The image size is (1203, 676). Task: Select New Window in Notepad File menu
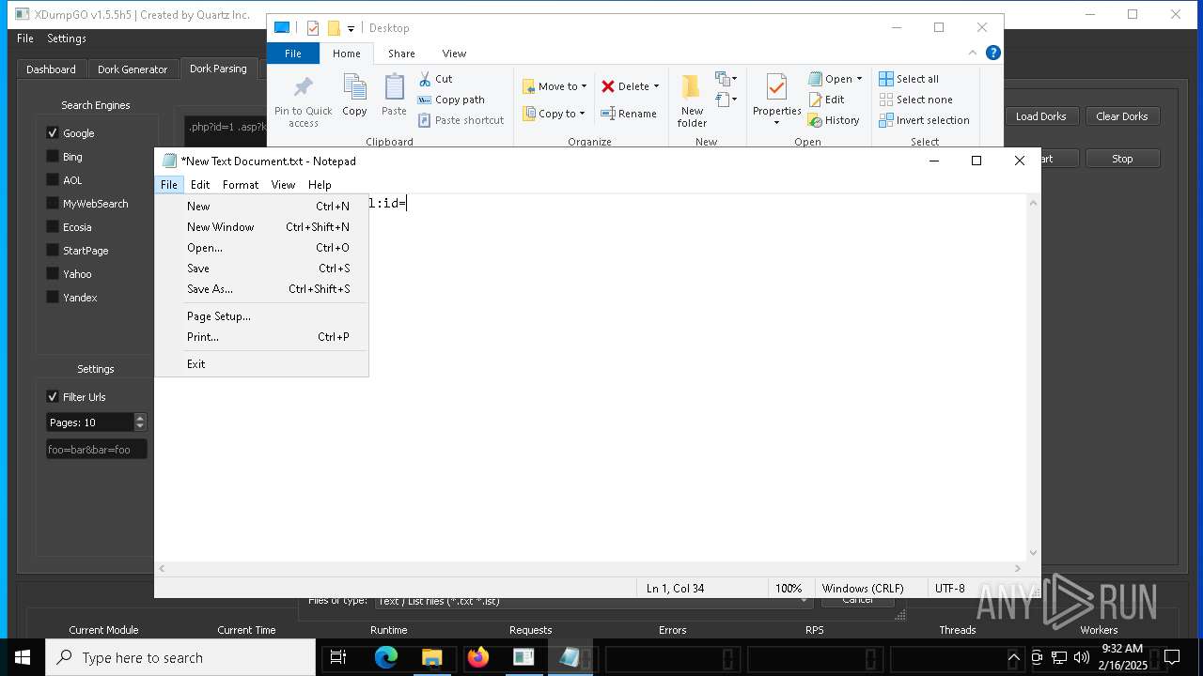pos(261,227)
